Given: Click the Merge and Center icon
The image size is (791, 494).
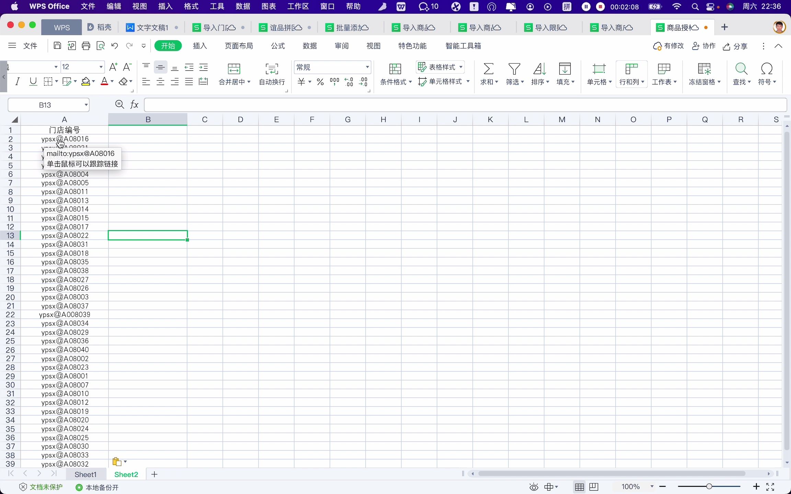Looking at the screenshot, I should click(234, 69).
